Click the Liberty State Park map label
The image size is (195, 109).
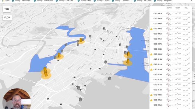coord(107,74)
